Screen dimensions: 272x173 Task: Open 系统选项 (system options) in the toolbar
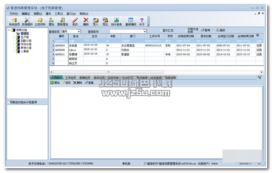click(14, 22)
